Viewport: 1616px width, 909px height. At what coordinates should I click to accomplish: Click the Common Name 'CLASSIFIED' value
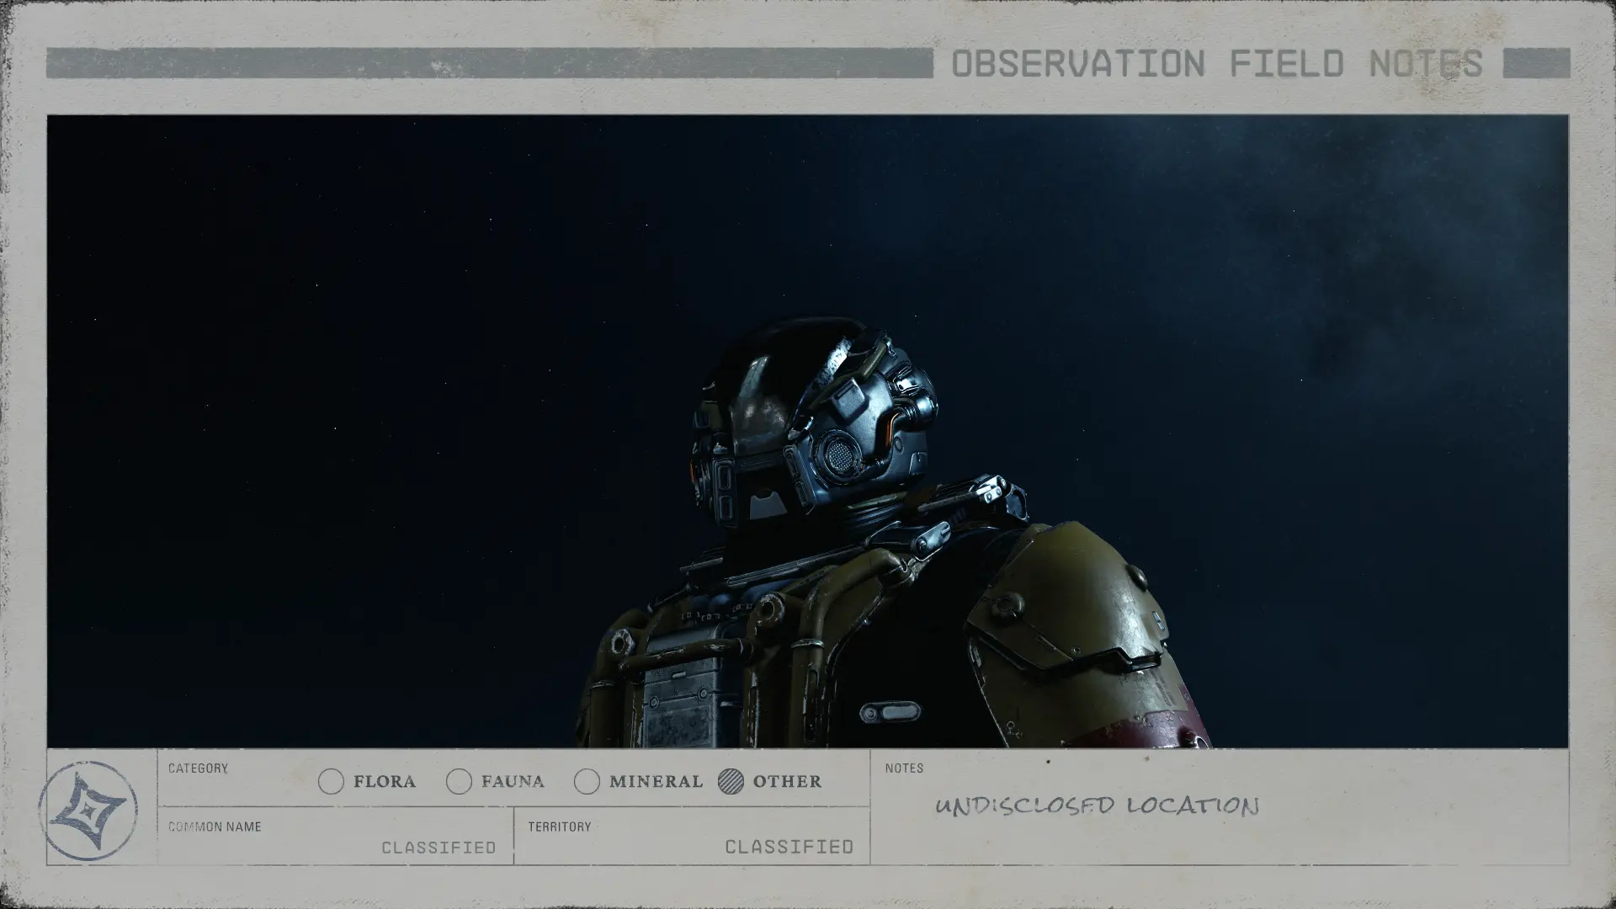click(x=439, y=848)
